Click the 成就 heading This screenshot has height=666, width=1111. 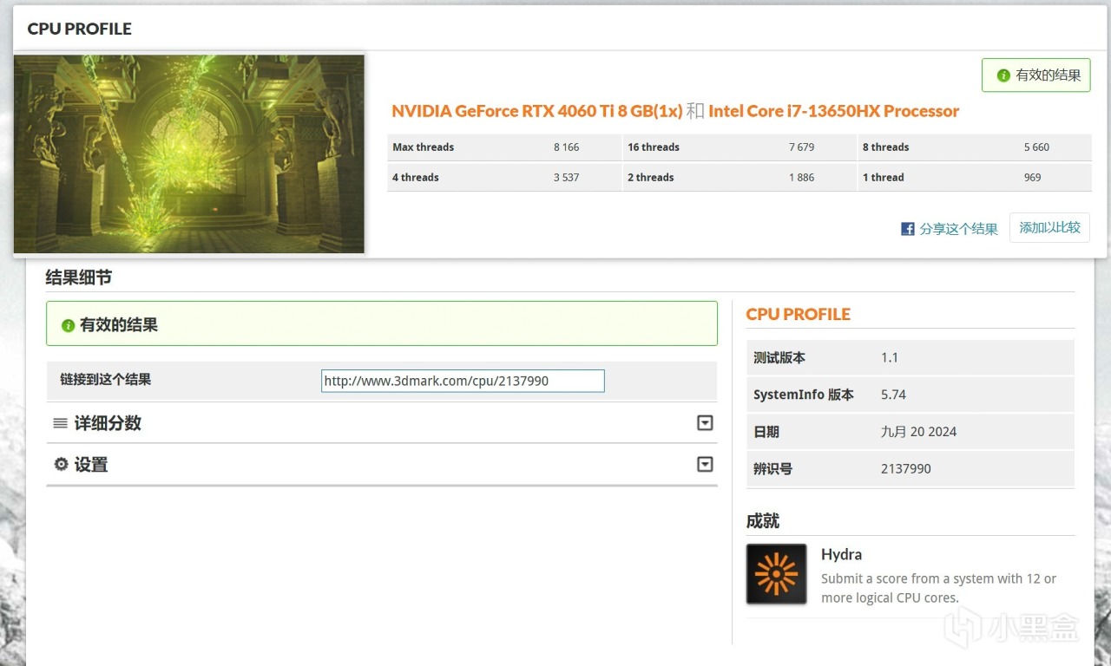coord(763,521)
